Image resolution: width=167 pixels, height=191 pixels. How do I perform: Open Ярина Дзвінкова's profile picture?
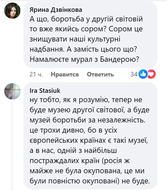point(12,11)
